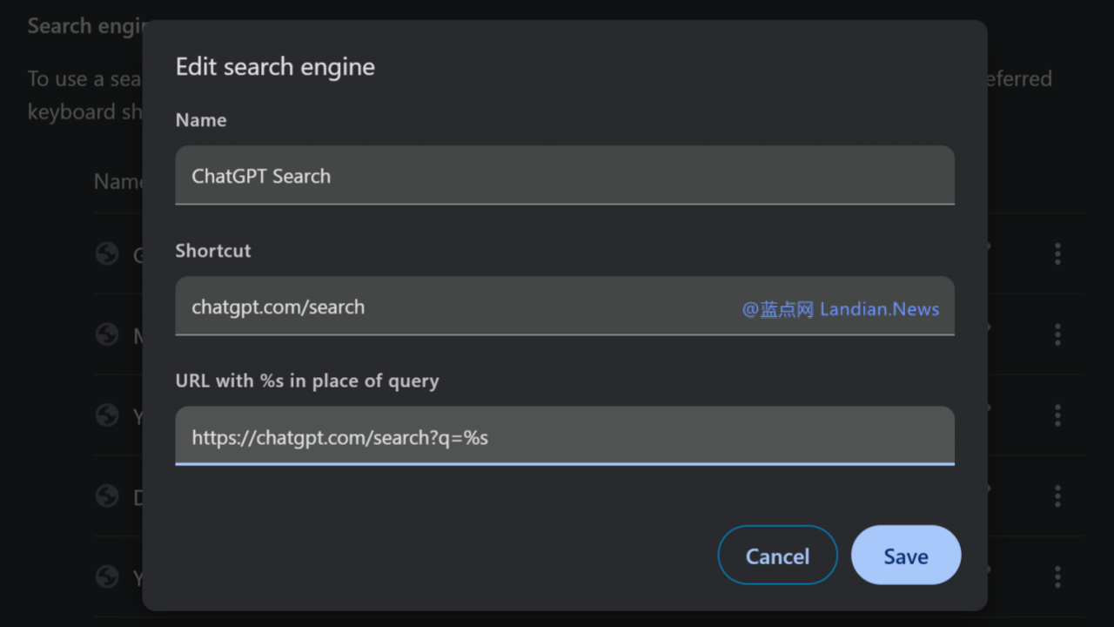Screen dimensions: 1114x627
Task: Open the three-dot more actions menu in the fourth row
Action: [1057, 496]
